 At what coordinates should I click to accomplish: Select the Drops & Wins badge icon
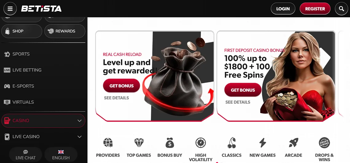pyautogui.click(x=324, y=143)
